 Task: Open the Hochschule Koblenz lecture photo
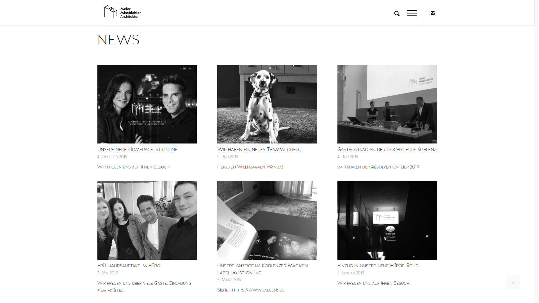(x=387, y=104)
